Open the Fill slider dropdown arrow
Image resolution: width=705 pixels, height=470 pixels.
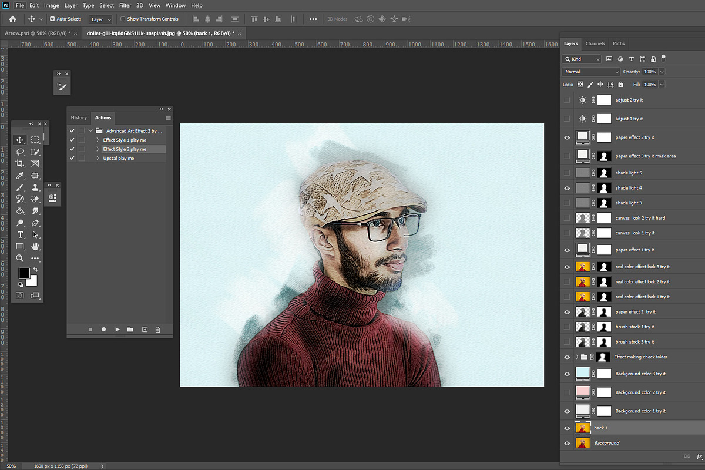coord(663,85)
